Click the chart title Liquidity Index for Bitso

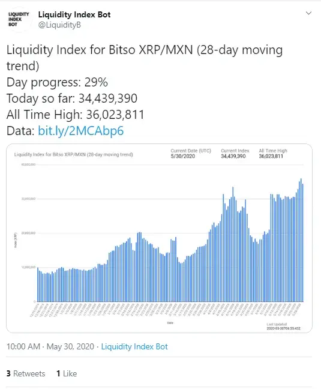pyautogui.click(x=74, y=154)
